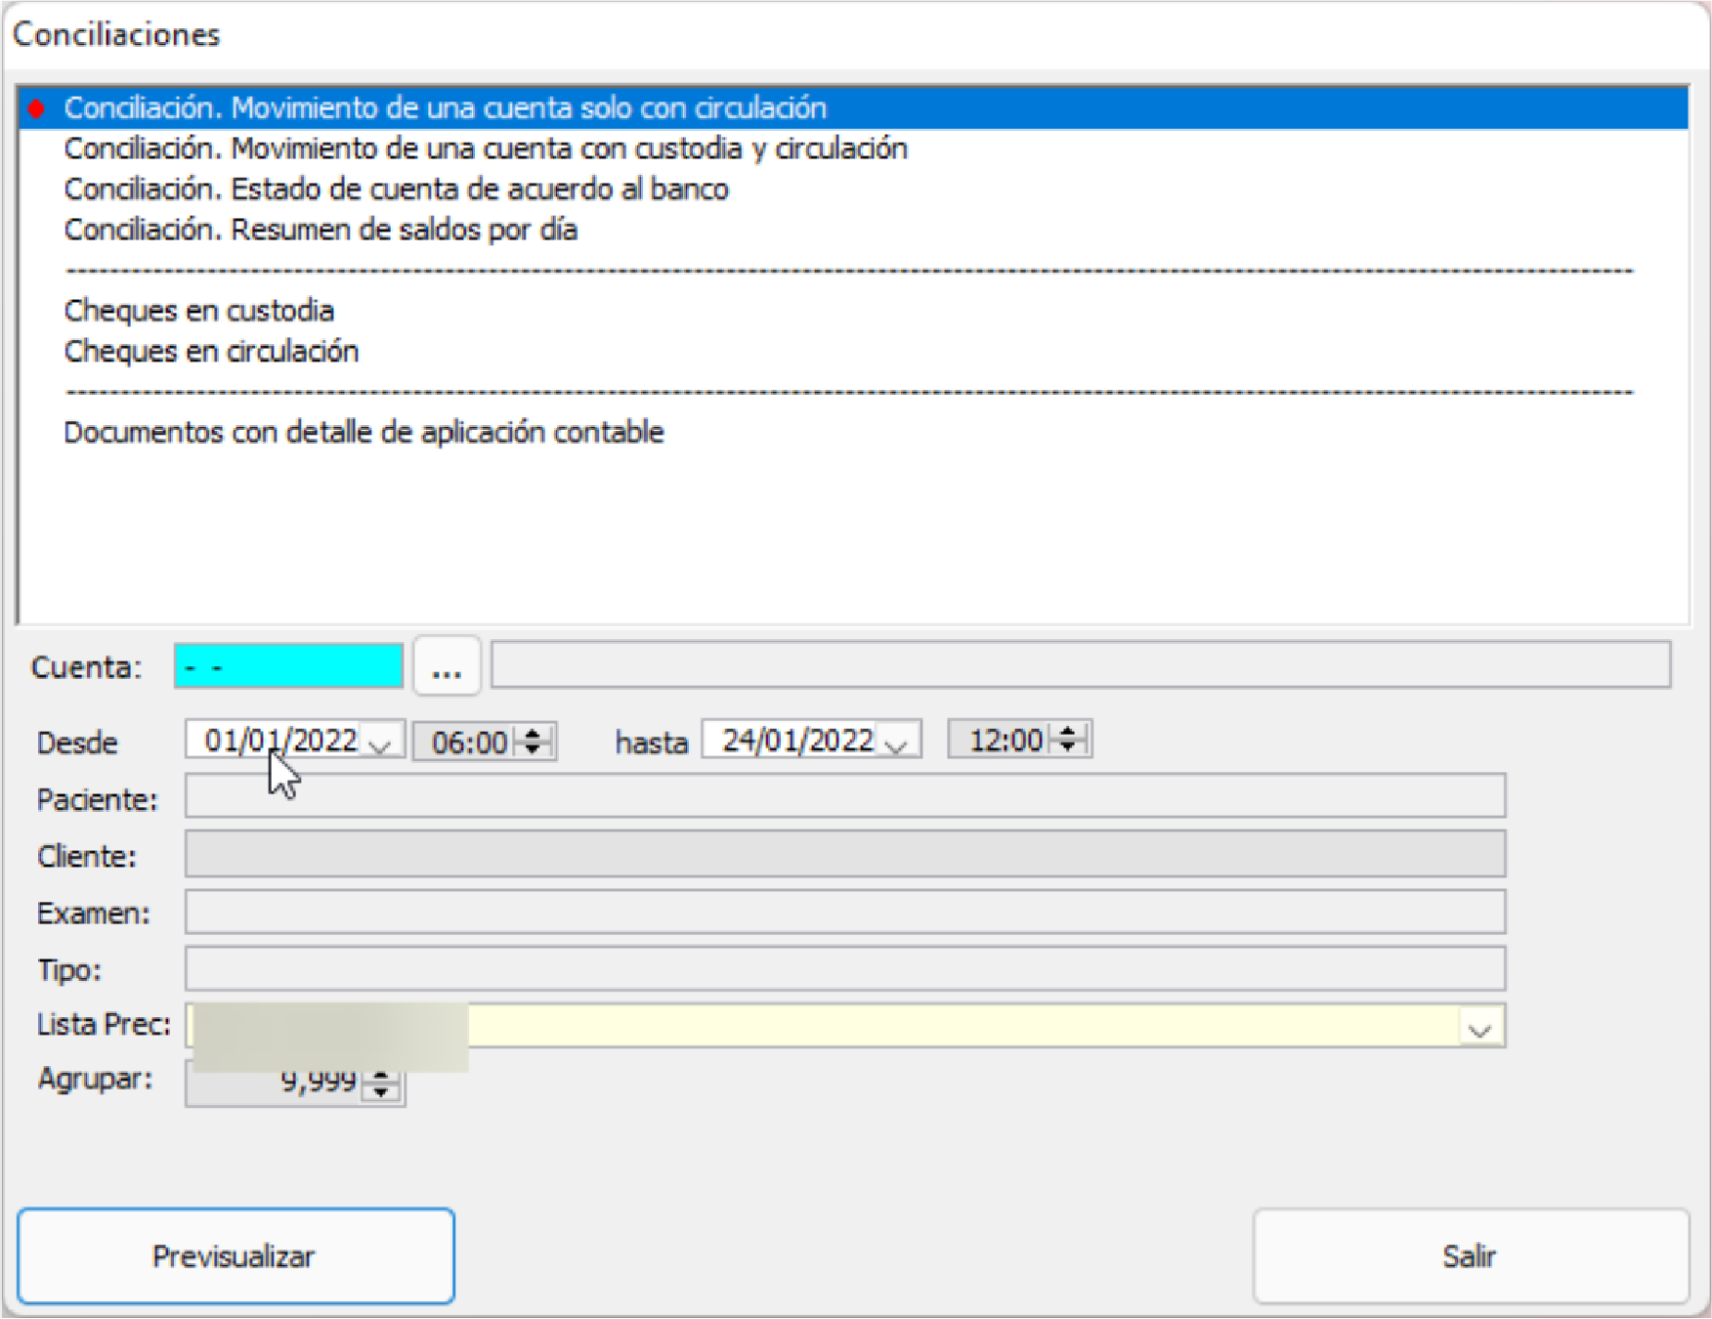Click the Paciente text field
1712x1319 pixels.
[844, 797]
